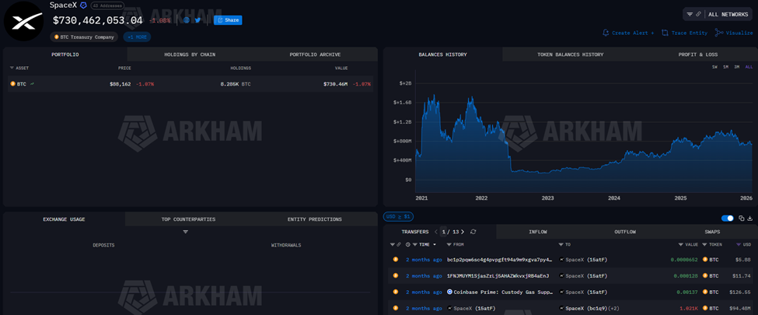Viewport: 758px width, 315px height.
Task: Open the SpaceX website globe icon
Action: coord(187,20)
